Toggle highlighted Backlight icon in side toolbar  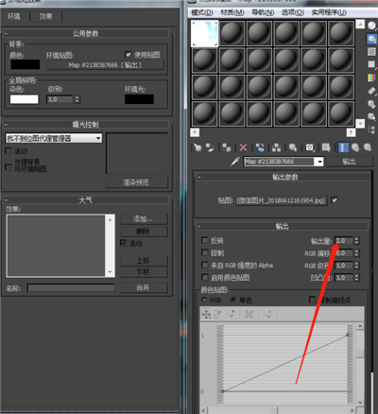[371, 39]
